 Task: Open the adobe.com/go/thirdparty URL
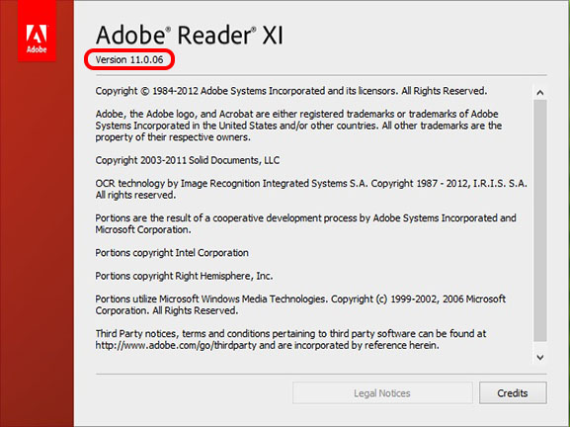(x=176, y=345)
